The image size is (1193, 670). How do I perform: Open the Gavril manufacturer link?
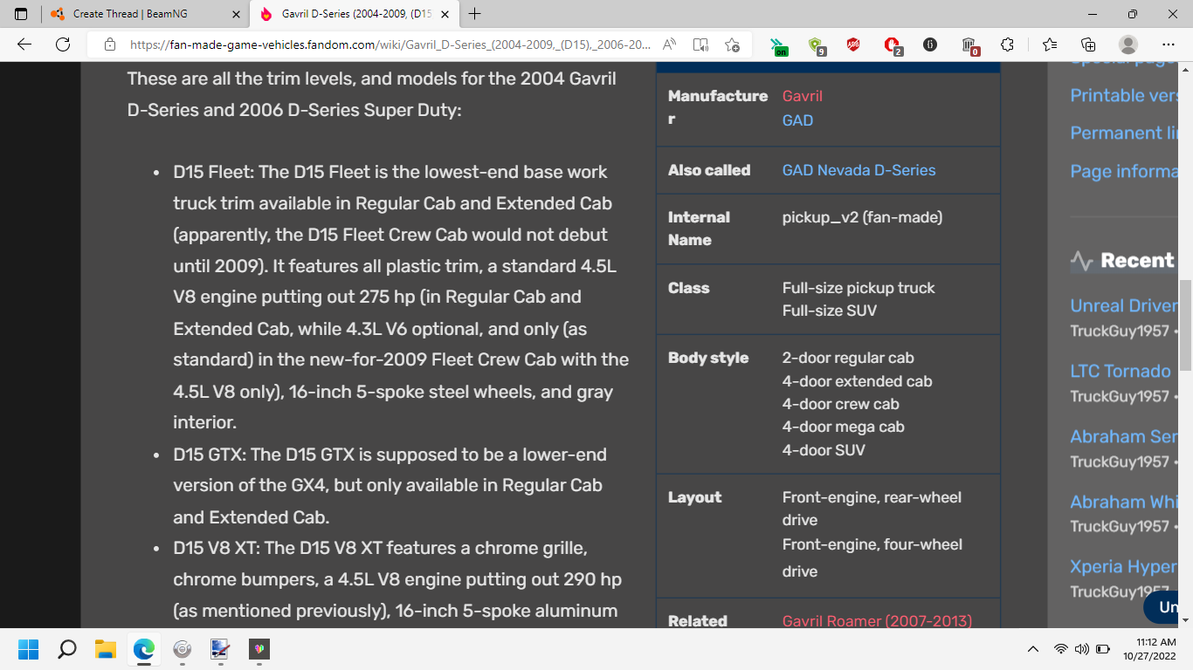pos(803,96)
